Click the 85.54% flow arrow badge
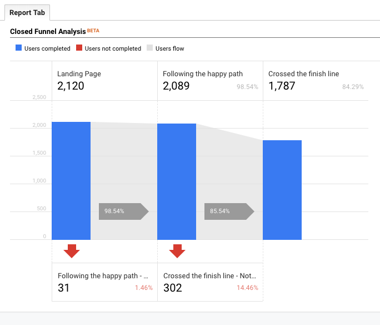Viewport: 380px width, 325px height. (x=229, y=211)
